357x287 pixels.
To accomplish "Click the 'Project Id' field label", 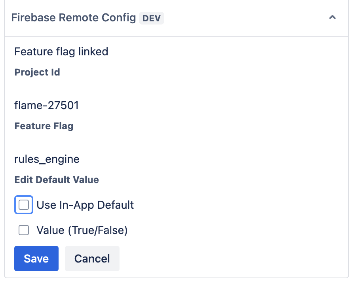I will [37, 72].
